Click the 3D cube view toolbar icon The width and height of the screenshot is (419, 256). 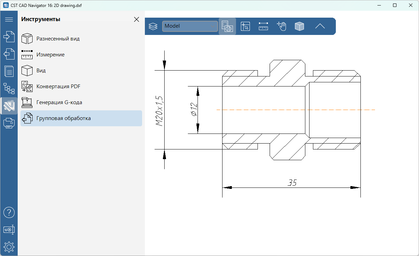click(299, 26)
